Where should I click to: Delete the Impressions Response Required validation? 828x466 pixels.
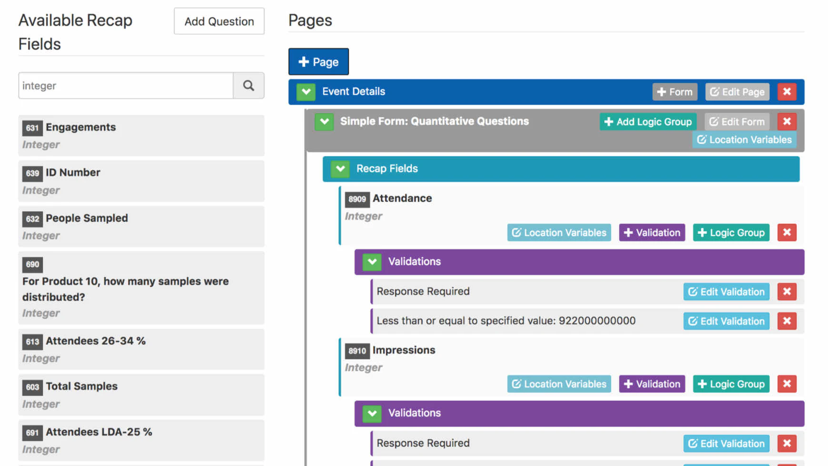click(787, 443)
